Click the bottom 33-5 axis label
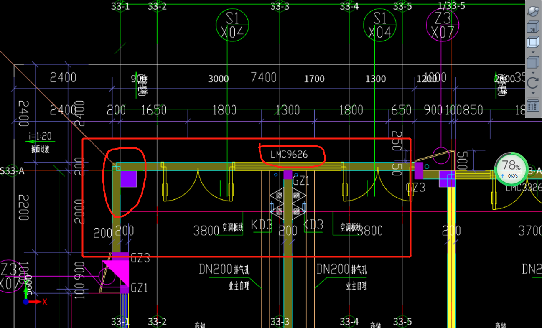The image size is (542, 328). 402,321
